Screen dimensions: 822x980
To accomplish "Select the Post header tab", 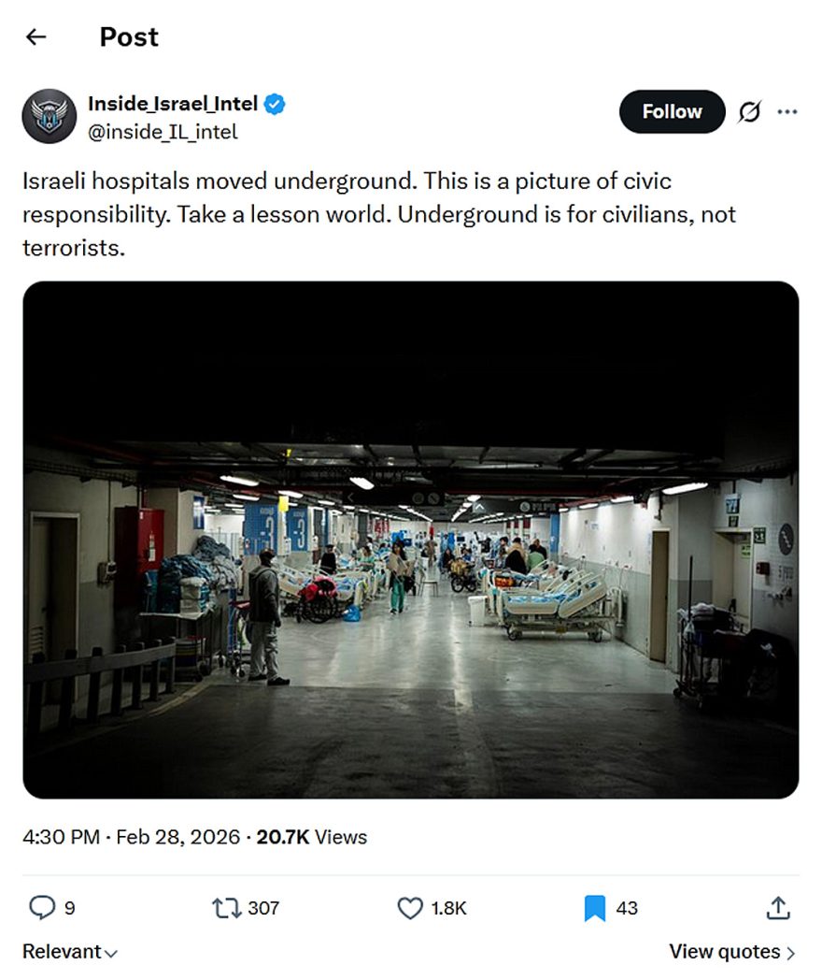I will click(128, 36).
